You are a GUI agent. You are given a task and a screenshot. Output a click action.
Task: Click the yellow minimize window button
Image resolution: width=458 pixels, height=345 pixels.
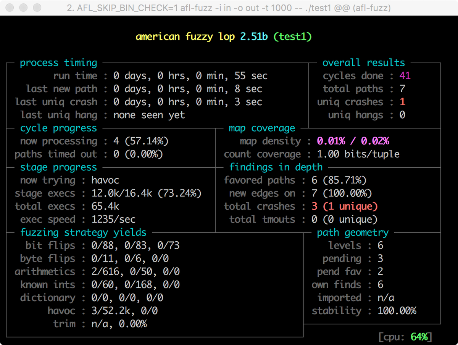pos(23,8)
